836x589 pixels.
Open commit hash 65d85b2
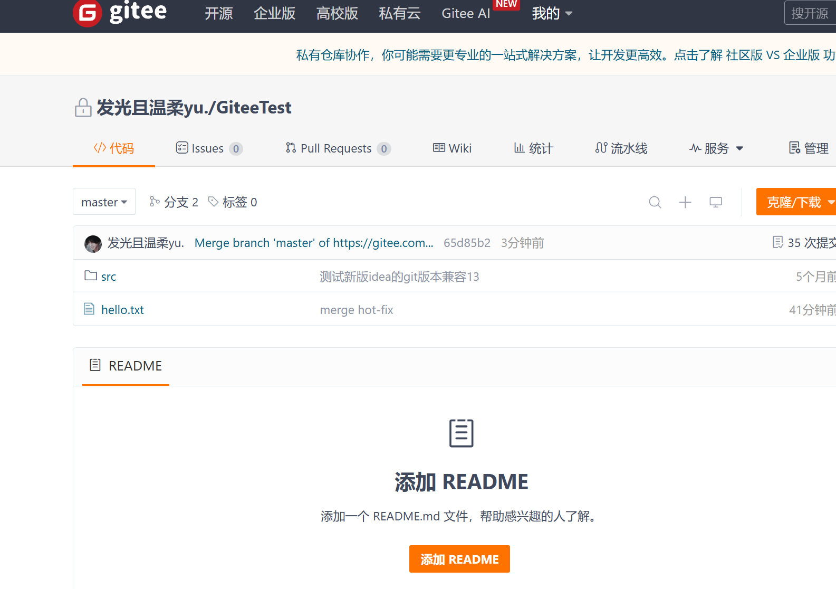click(467, 243)
